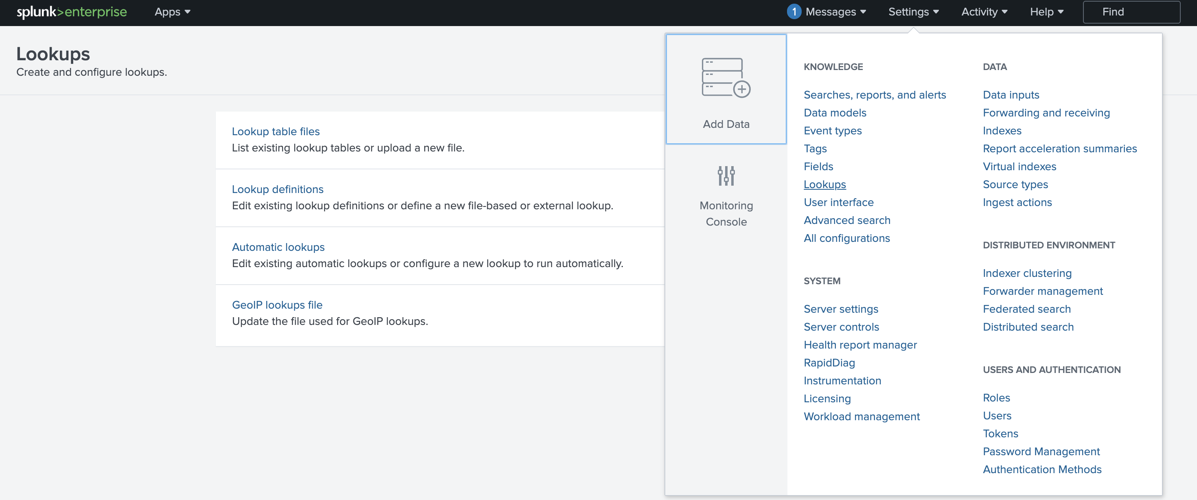
Task: Open Lookup definitions page
Action: click(x=277, y=189)
